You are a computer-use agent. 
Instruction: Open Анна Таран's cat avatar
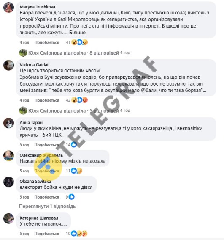9,123
